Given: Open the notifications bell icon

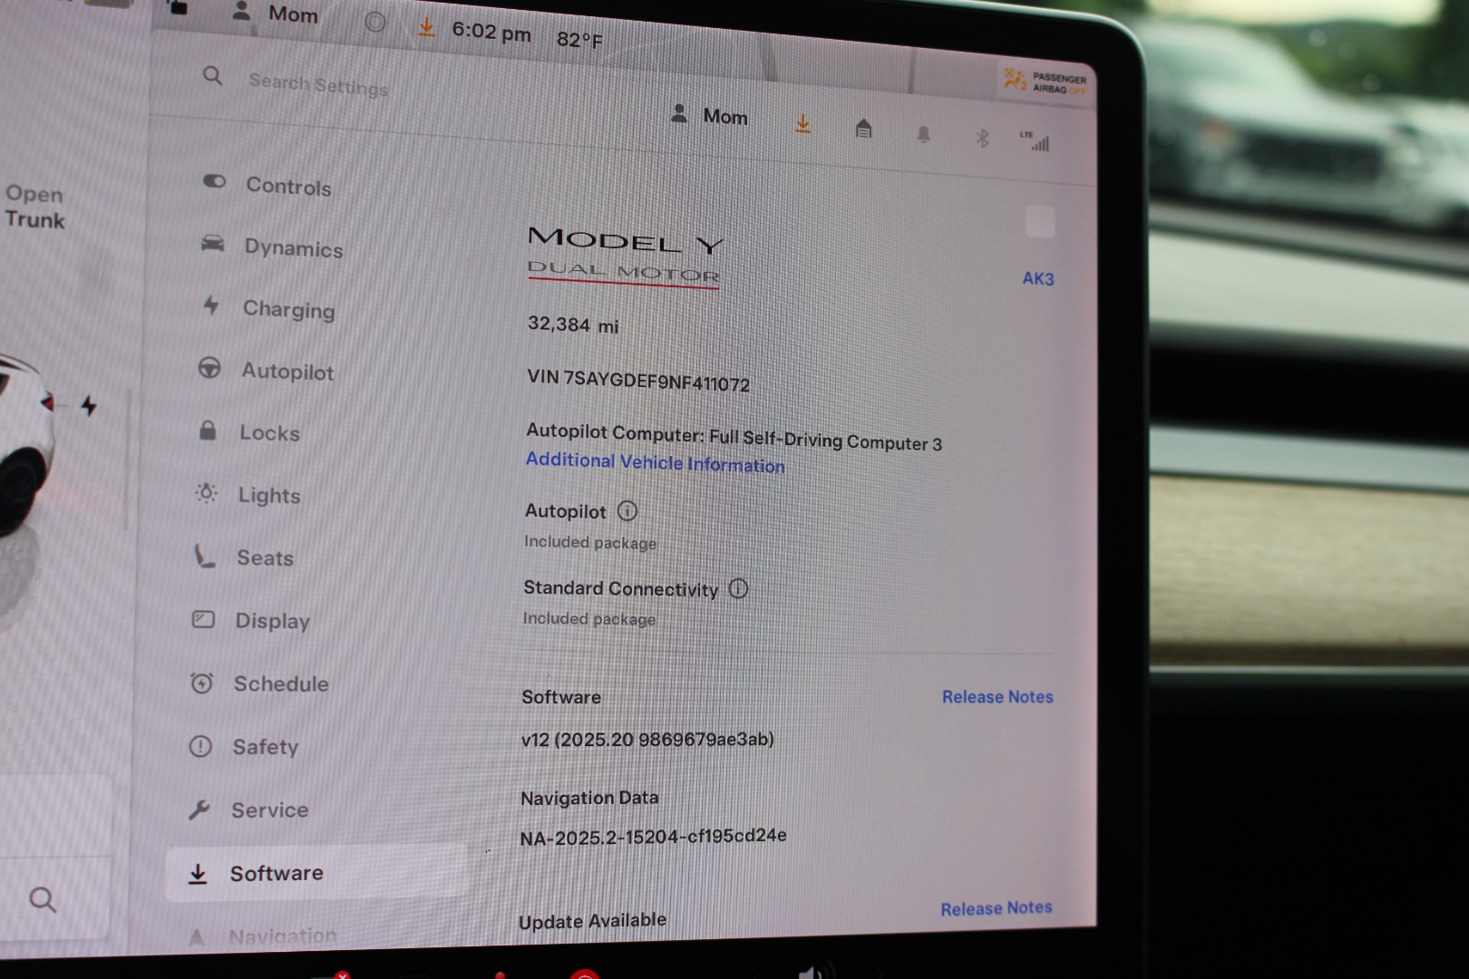Looking at the screenshot, I should pos(923,134).
